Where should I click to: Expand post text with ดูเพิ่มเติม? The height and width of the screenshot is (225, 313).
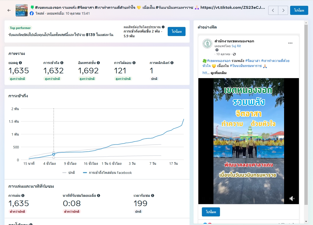click(x=218, y=73)
